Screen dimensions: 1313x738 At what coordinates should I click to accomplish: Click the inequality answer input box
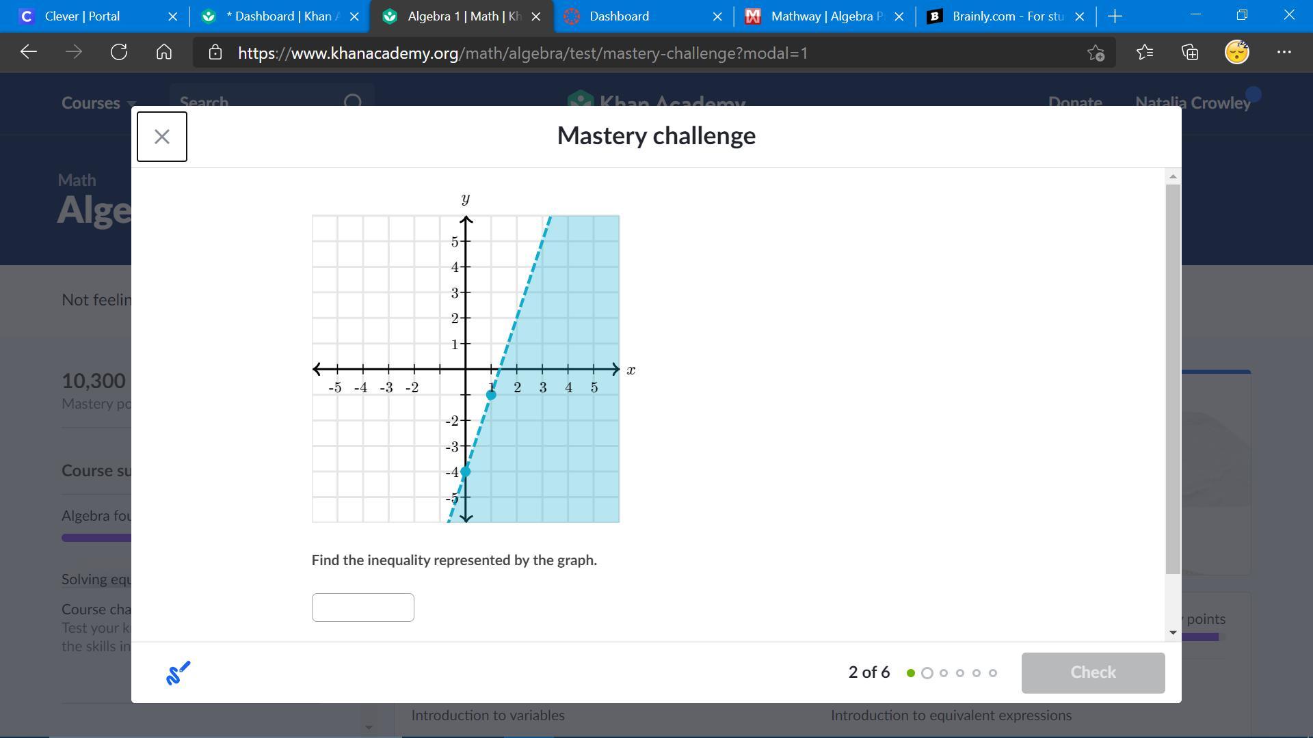point(362,607)
